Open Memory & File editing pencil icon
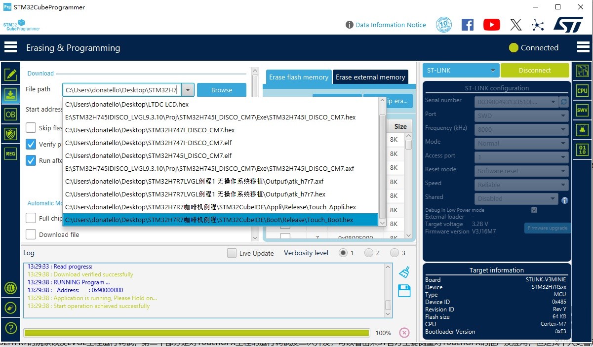Screen dimensions: 593x347 pos(10,75)
